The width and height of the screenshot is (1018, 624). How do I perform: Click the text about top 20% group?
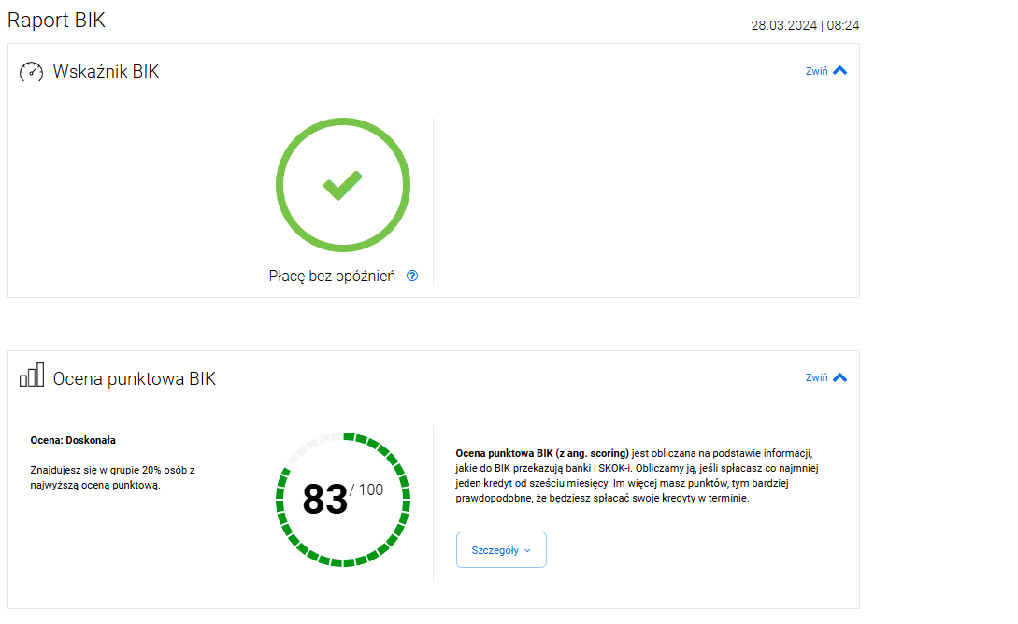pos(112,476)
